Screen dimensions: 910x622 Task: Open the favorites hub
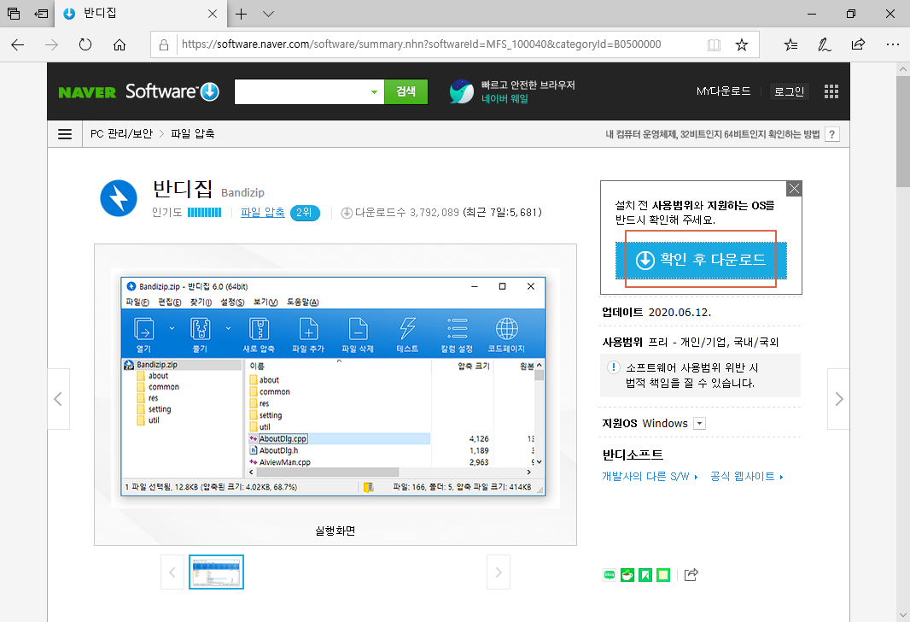tap(790, 44)
